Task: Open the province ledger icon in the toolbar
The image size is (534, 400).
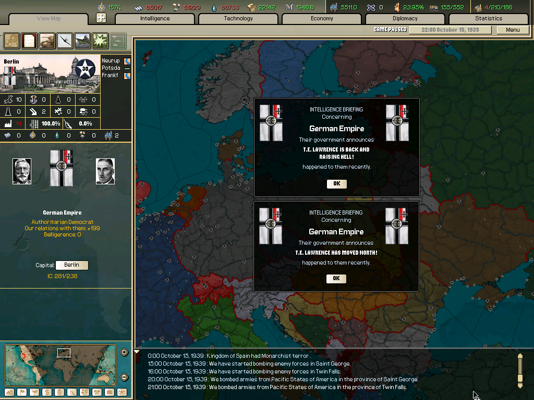Action: coord(29,41)
